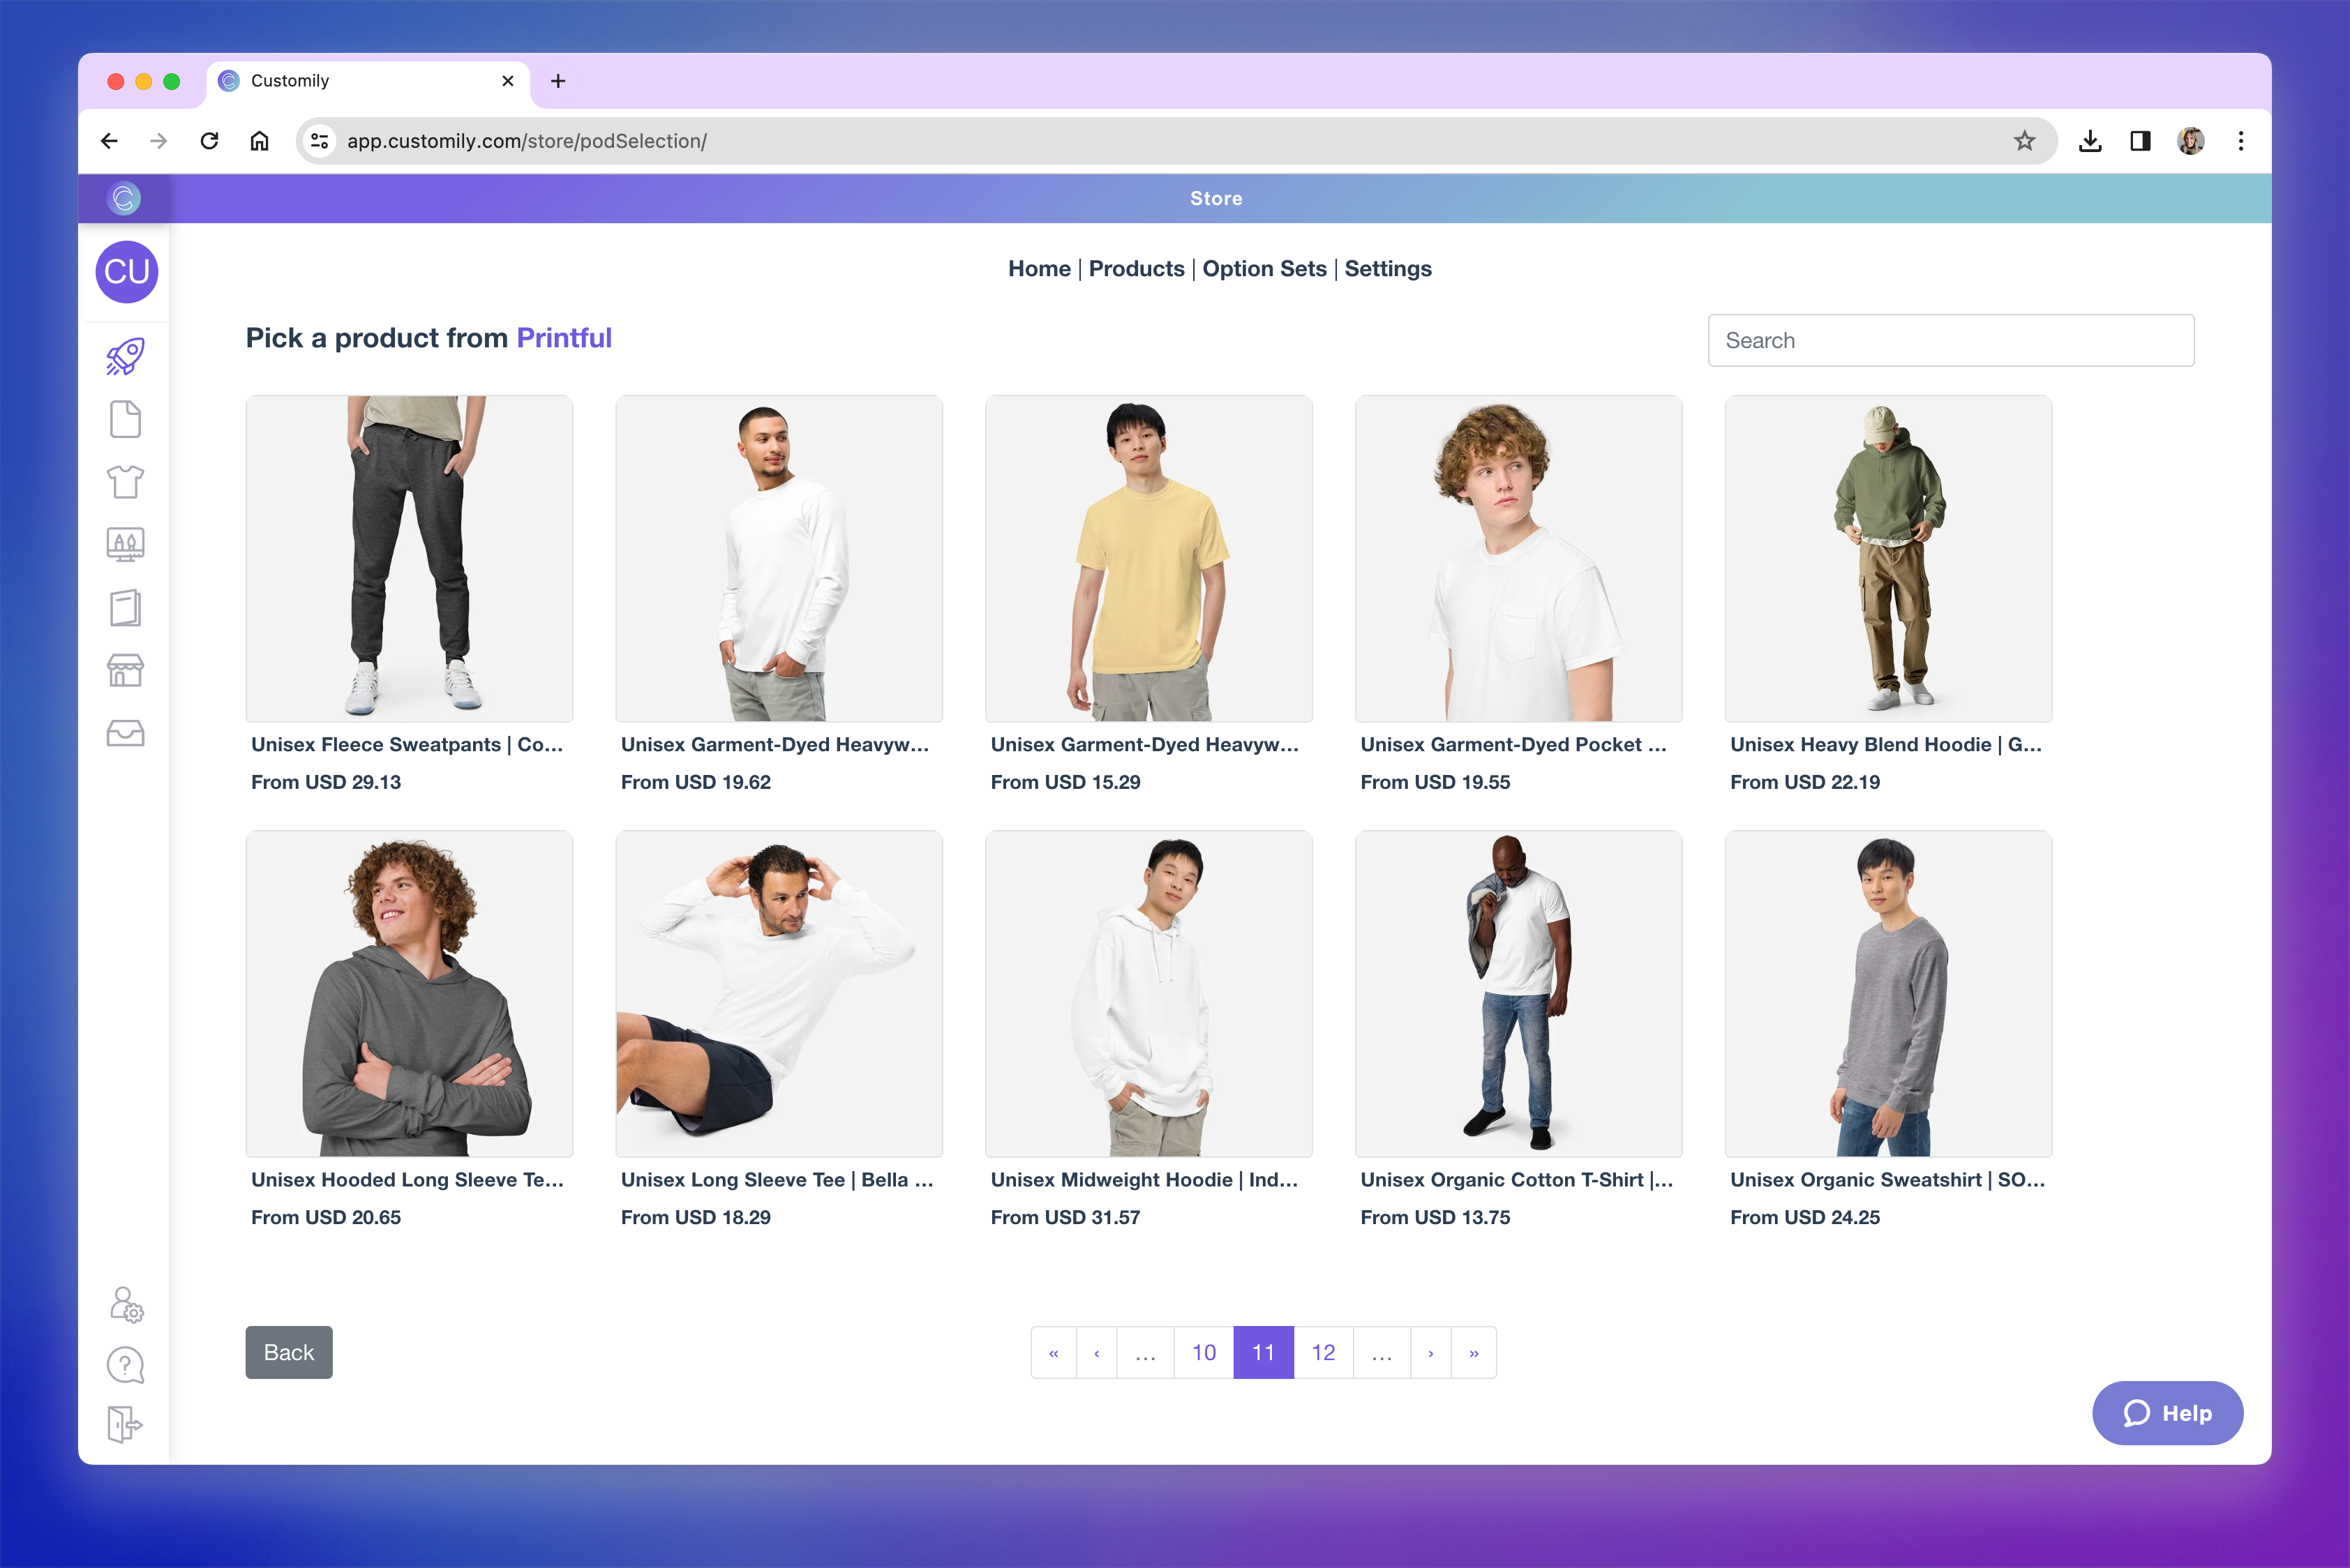Bookmark the page with the star icon
Image resolution: width=2350 pixels, height=1568 pixels.
(2025, 141)
